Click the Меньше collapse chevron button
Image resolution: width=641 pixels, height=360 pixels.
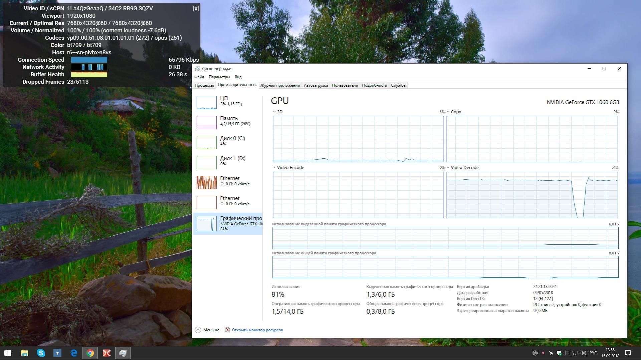[198, 330]
